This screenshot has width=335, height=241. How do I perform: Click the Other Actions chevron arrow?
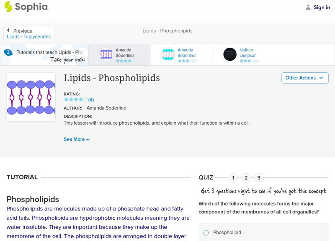point(321,78)
